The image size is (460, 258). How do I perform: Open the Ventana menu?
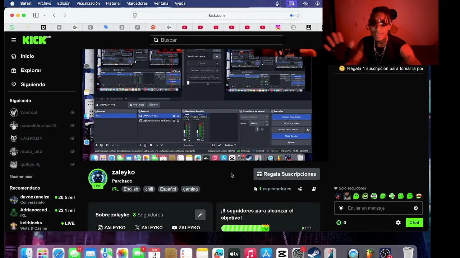[x=161, y=3]
